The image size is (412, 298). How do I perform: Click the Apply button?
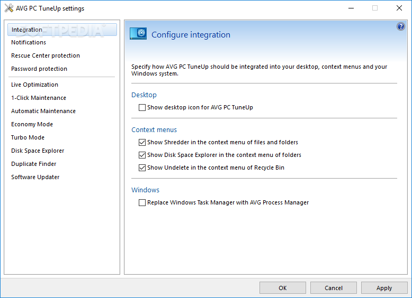coord(384,288)
